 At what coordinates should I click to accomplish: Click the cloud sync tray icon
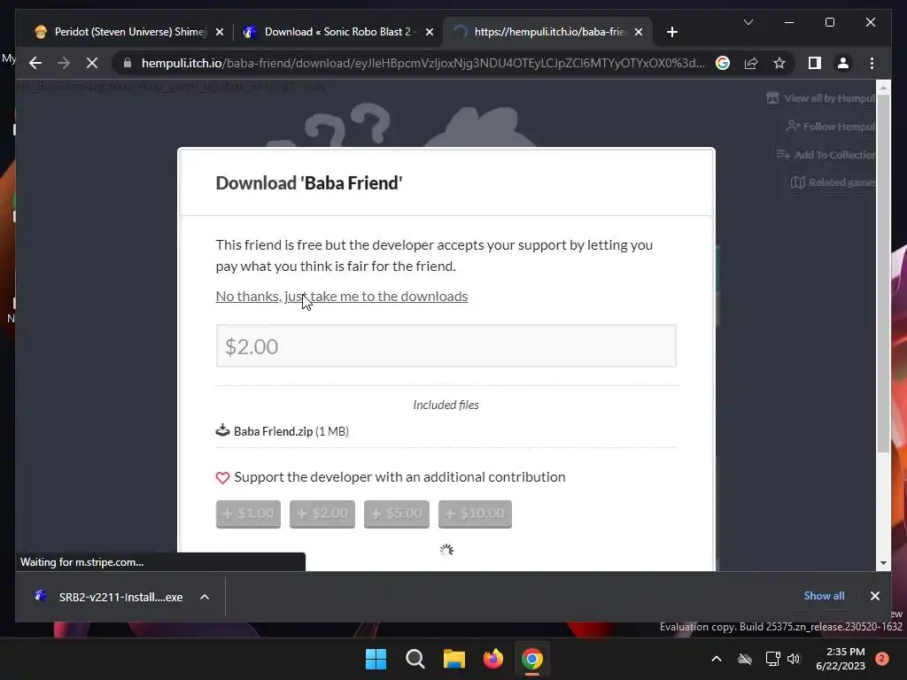tap(745, 659)
